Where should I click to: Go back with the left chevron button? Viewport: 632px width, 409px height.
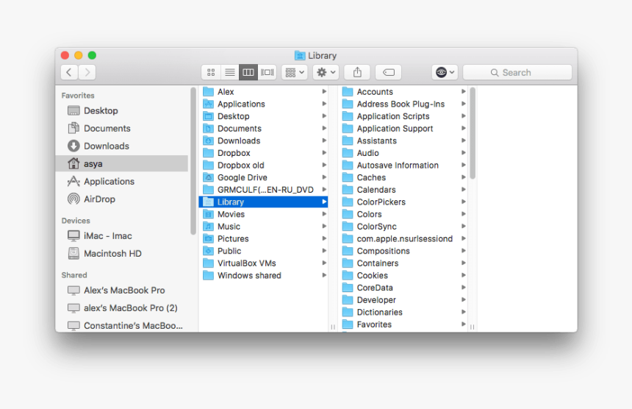pos(69,72)
